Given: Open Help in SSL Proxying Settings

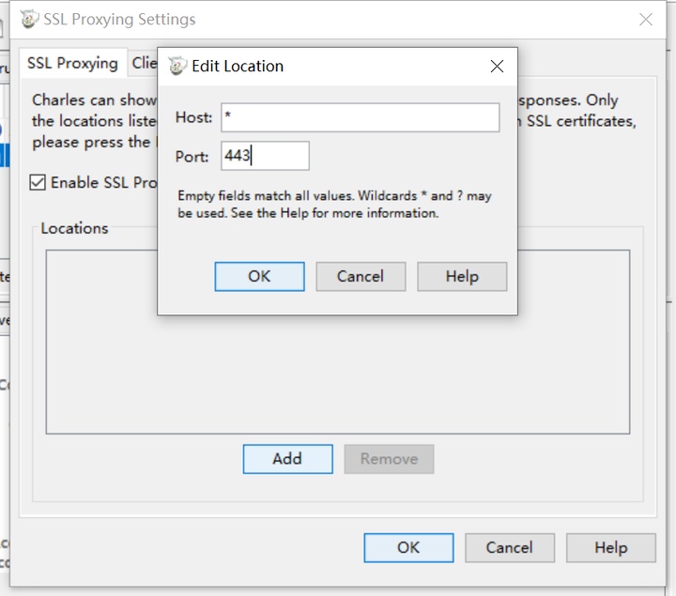Looking at the screenshot, I should 611,548.
